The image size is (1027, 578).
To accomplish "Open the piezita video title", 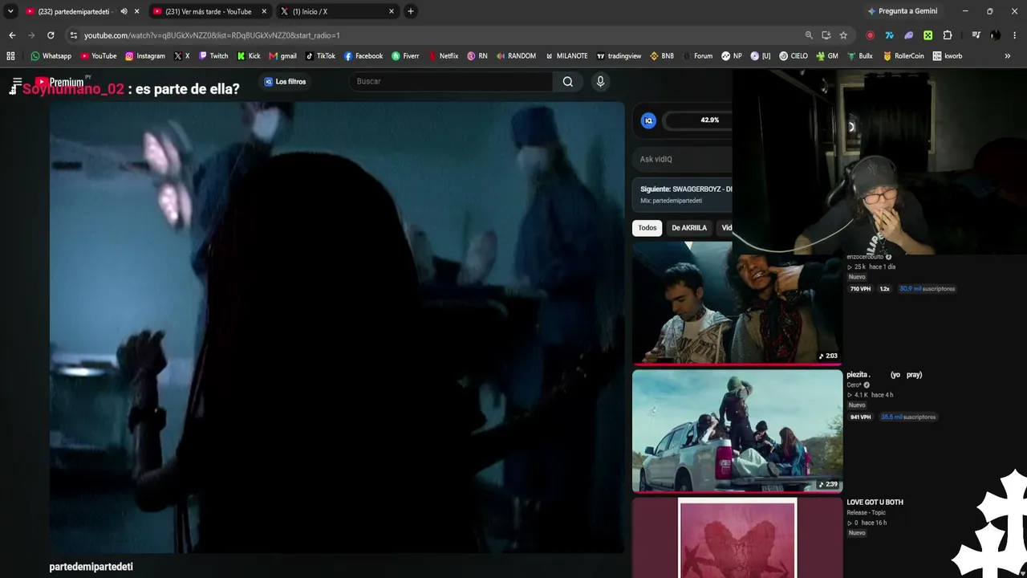I will 884,375.
